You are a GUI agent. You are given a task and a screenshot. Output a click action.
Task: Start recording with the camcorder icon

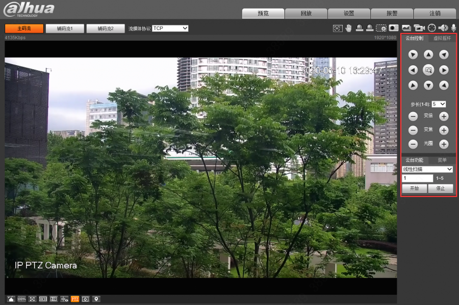[419, 28]
